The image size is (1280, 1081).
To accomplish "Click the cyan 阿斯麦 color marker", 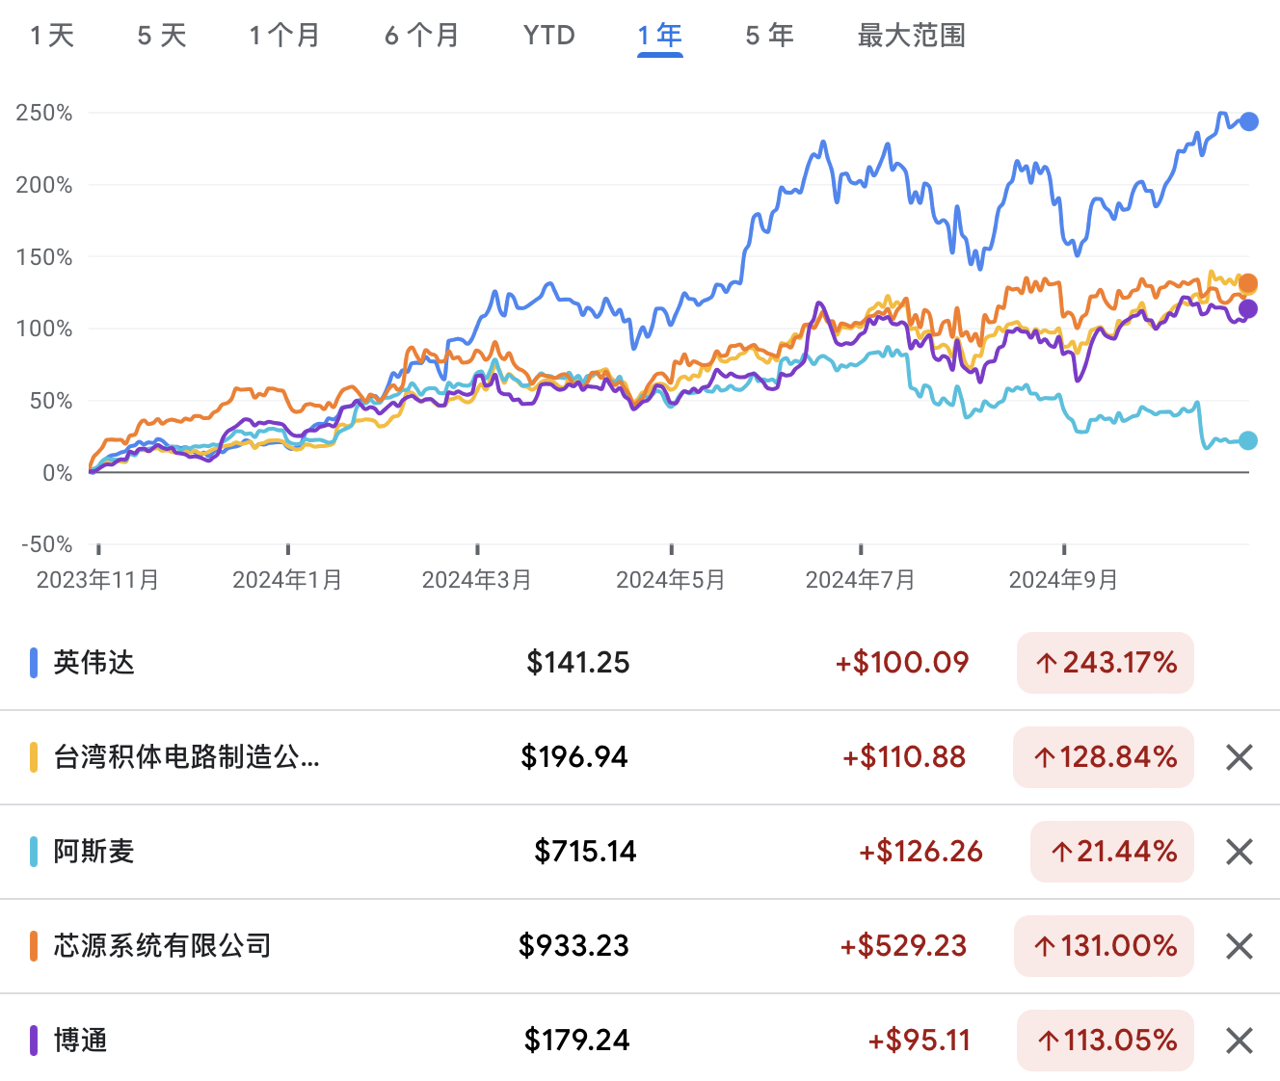I will click(x=34, y=852).
